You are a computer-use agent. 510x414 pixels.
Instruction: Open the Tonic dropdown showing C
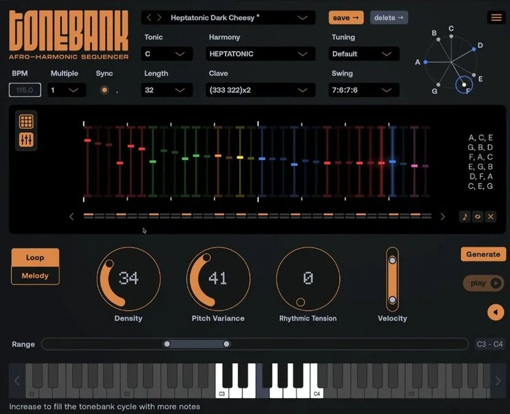(167, 54)
